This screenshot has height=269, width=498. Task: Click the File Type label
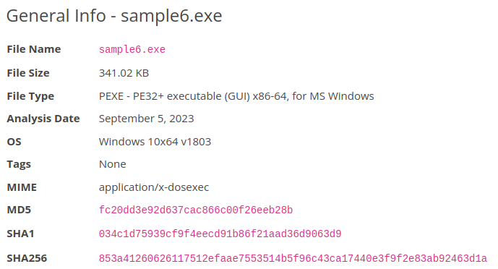[30, 96]
